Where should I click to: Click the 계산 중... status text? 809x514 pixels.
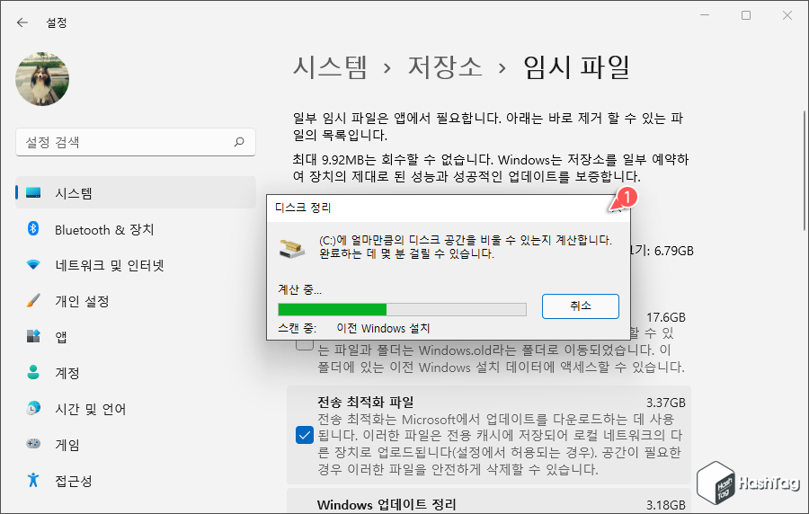click(x=299, y=289)
